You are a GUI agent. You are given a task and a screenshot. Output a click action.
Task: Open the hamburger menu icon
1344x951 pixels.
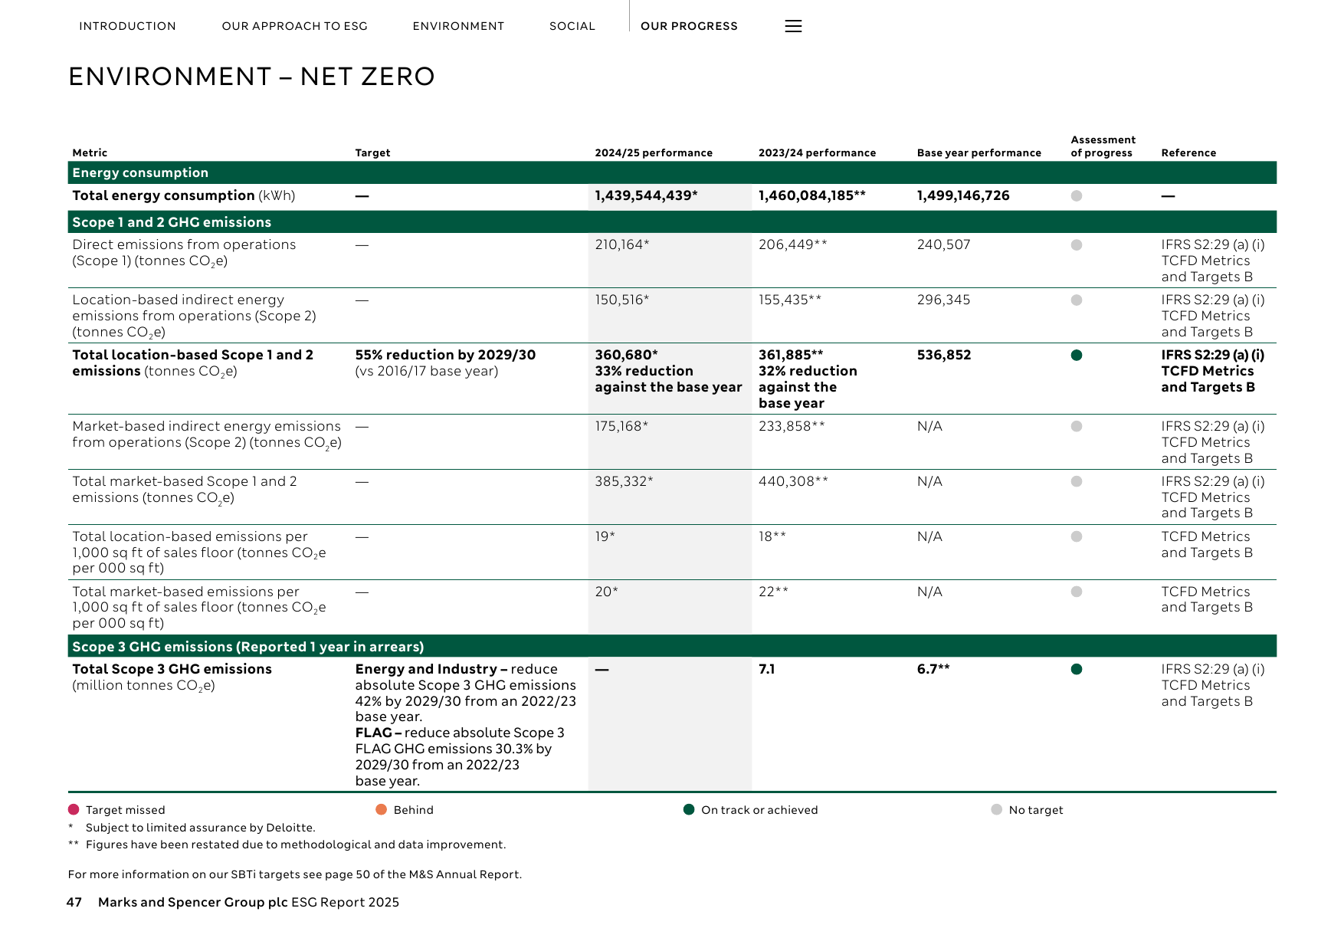793,26
